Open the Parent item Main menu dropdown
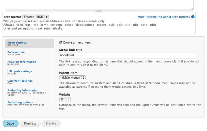Image resolution: width=207 pixels, height=131 pixels. tap(73, 78)
